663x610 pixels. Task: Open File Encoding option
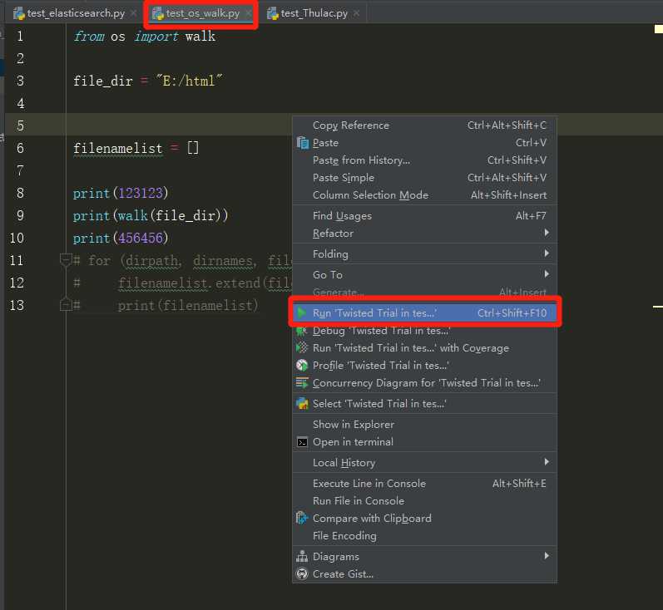coord(424,536)
